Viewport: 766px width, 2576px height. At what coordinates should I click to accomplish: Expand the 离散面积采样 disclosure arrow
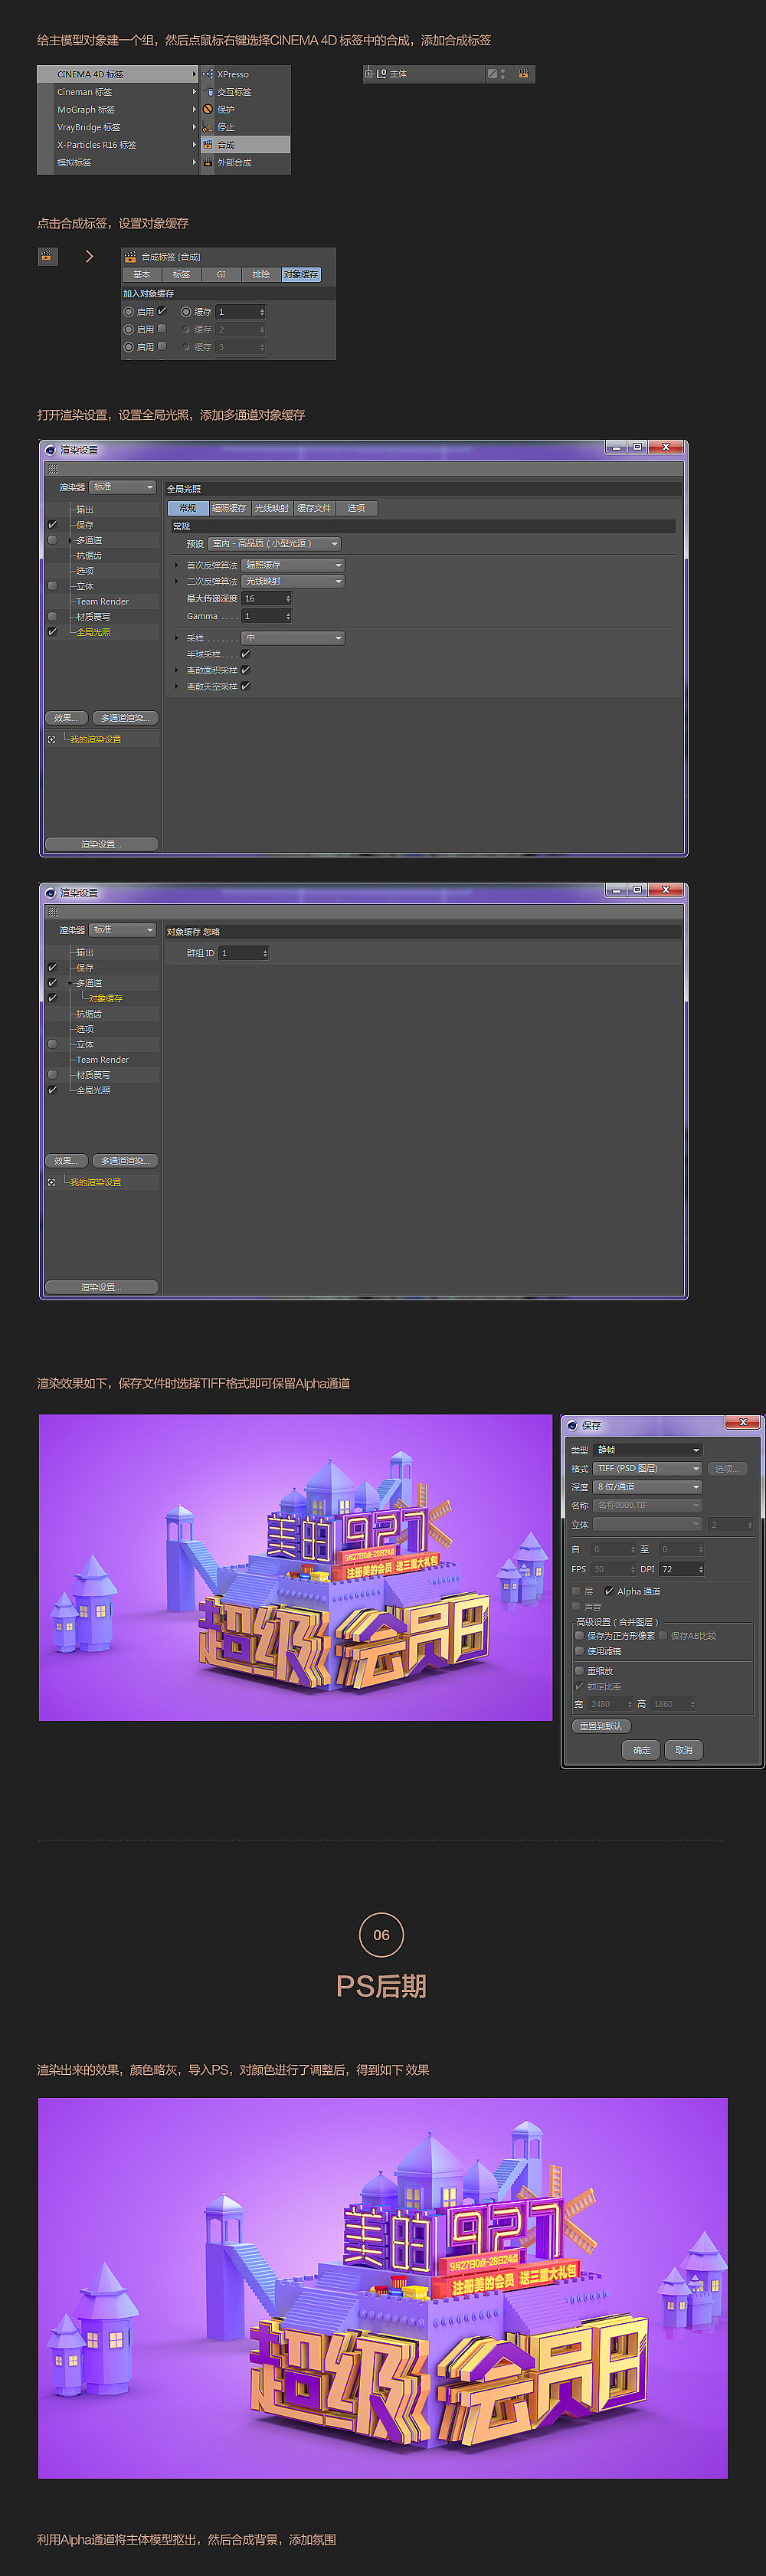pos(177,670)
